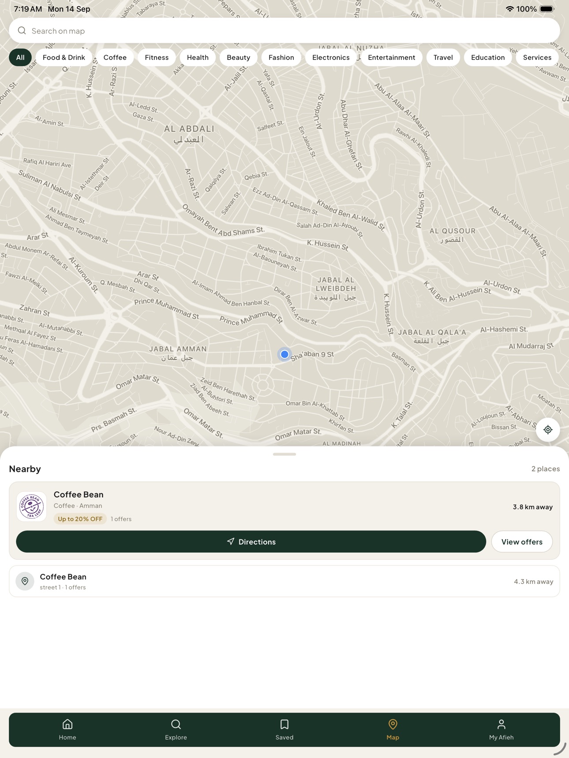Screen dimensions: 569x758
Task: Choose the Beauty category chip
Action: [x=239, y=57]
